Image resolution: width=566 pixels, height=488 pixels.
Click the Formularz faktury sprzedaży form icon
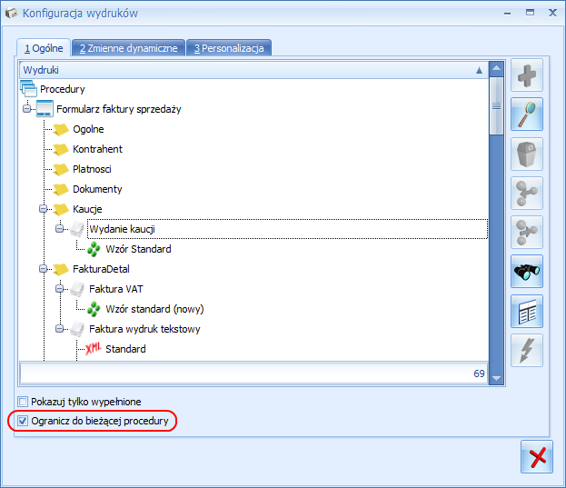[45, 109]
